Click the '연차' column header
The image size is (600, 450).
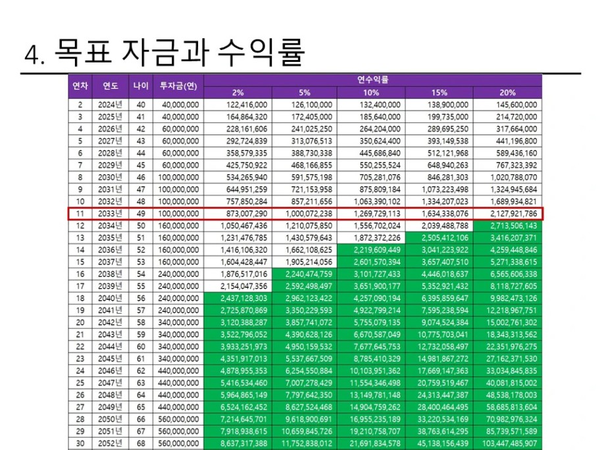(x=80, y=86)
